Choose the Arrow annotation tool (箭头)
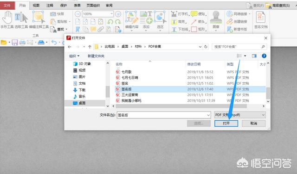The image size is (297, 174). (x=199, y=22)
